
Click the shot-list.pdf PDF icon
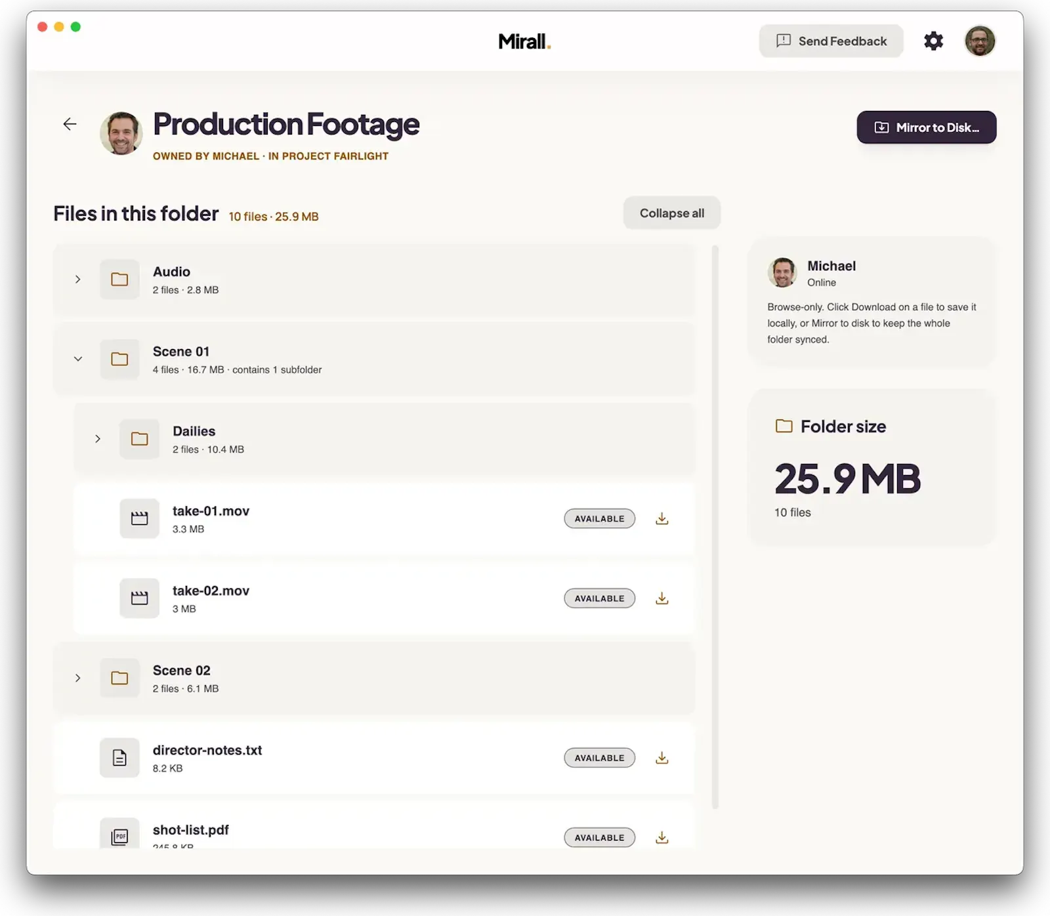(119, 835)
